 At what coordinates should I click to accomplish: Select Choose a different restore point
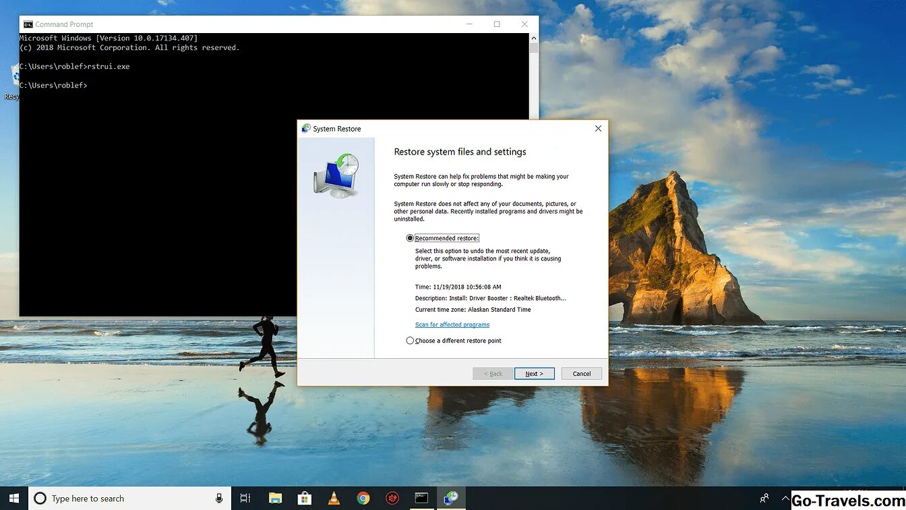(x=410, y=341)
